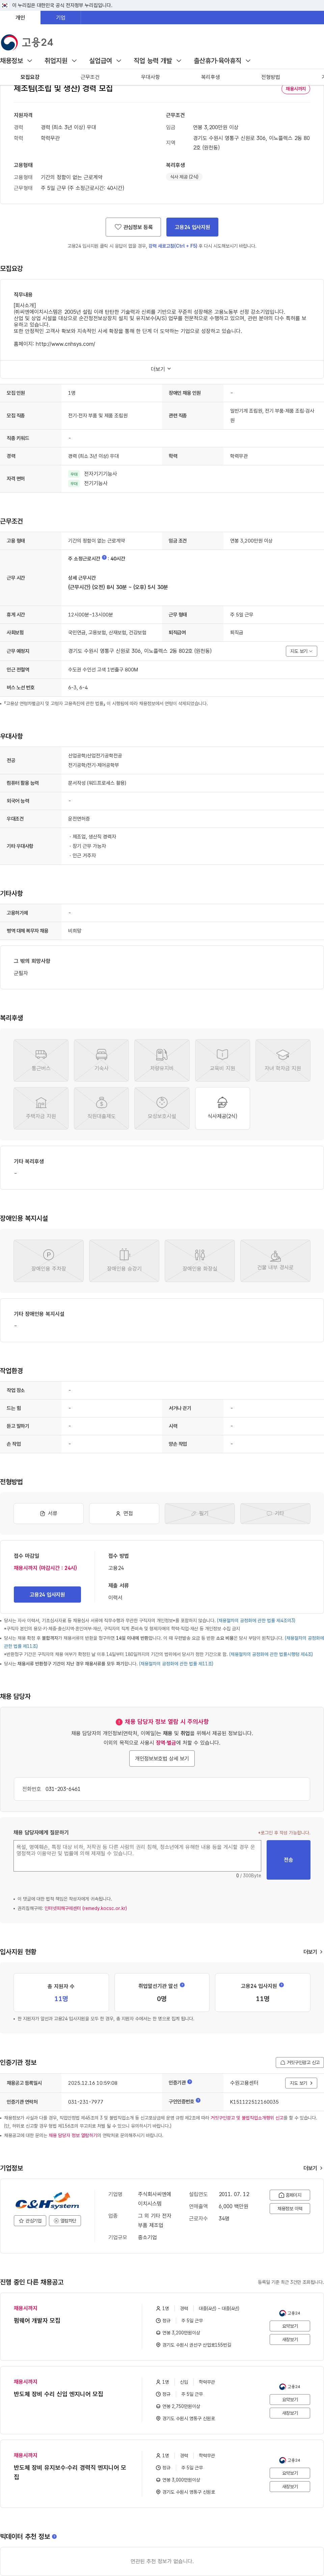This screenshot has width=324, height=2576.
Task: Click the 기타 screening method box
Action: [275, 1513]
